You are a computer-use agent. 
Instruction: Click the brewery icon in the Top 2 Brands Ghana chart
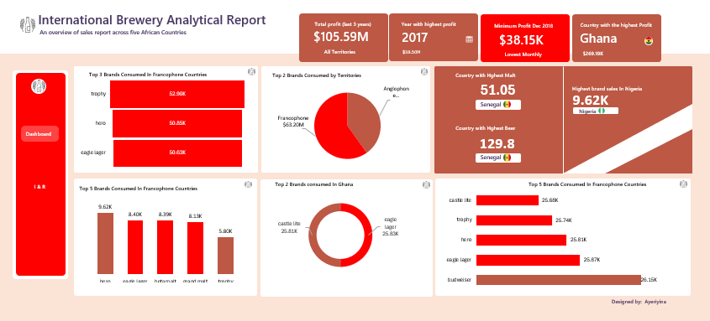pyautogui.click(x=426, y=184)
